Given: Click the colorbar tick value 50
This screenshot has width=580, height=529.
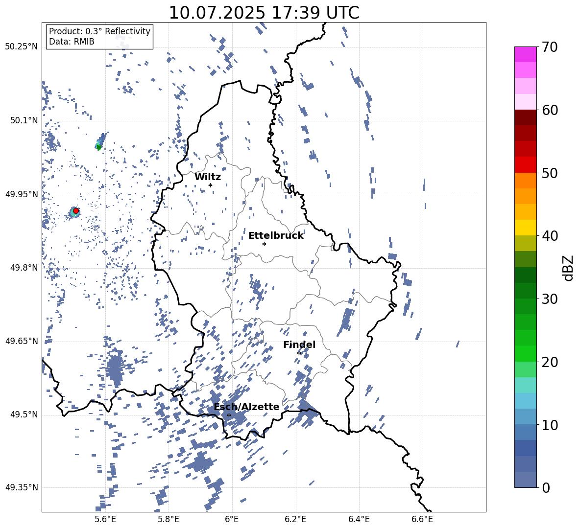Looking at the screenshot, I should (550, 173).
